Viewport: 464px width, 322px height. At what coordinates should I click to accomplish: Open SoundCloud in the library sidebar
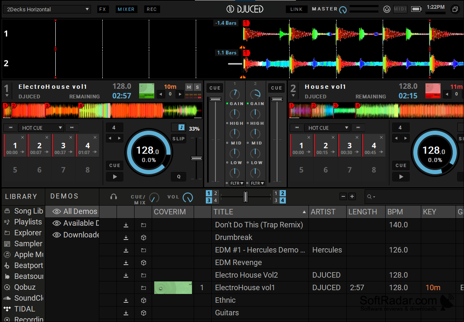(23, 298)
